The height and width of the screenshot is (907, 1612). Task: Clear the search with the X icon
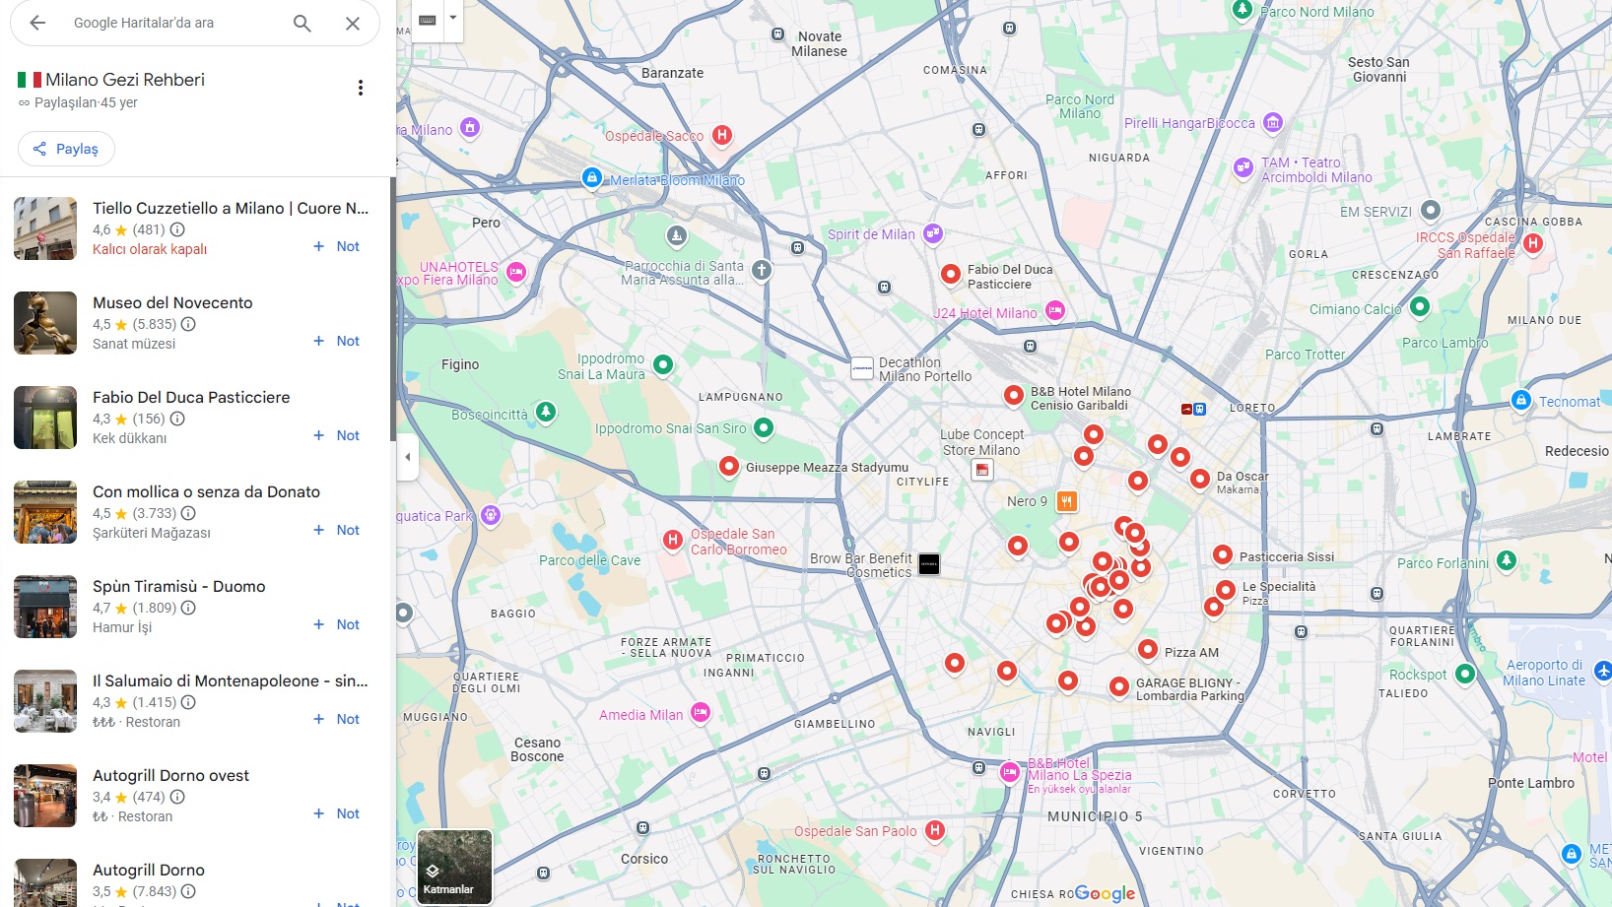click(x=352, y=22)
